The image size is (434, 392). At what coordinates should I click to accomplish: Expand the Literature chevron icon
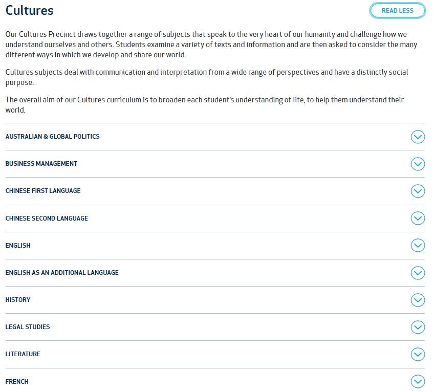pyautogui.click(x=418, y=354)
